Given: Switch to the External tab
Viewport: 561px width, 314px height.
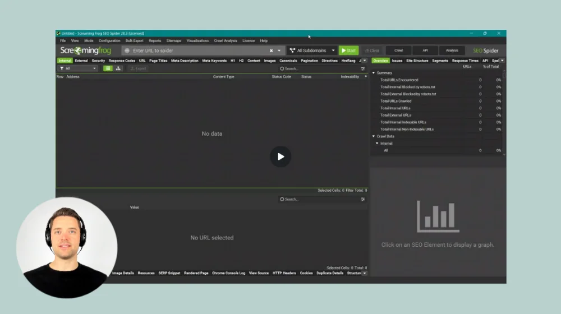Looking at the screenshot, I should coord(81,61).
